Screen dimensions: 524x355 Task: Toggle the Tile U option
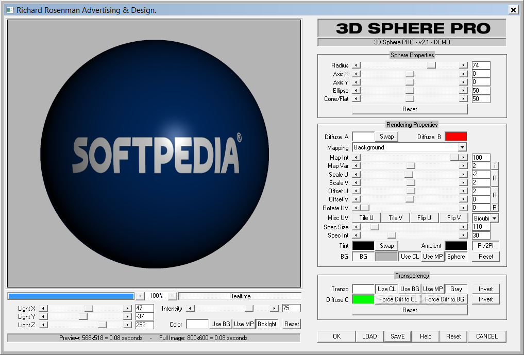[x=366, y=218]
